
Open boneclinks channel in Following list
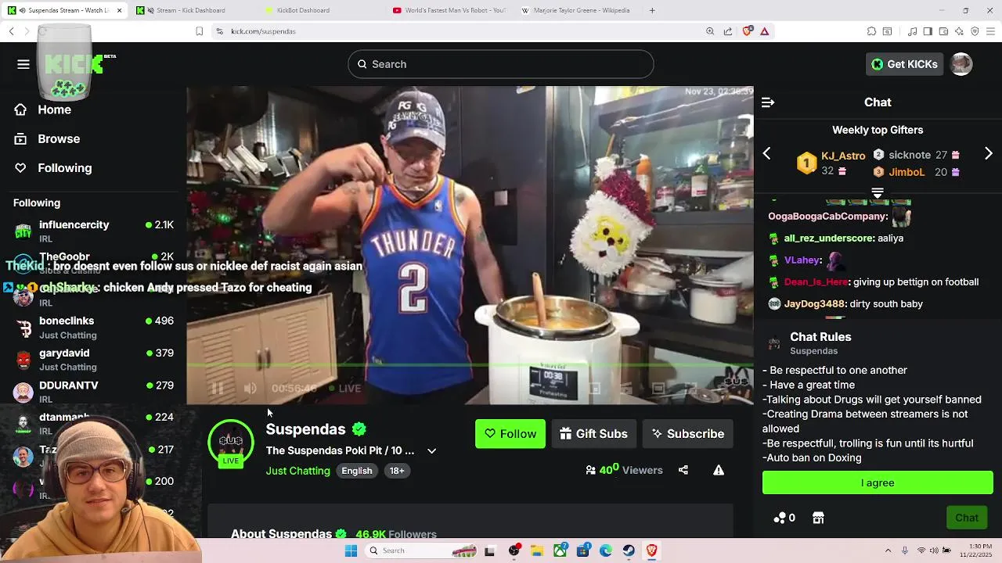coord(94,328)
